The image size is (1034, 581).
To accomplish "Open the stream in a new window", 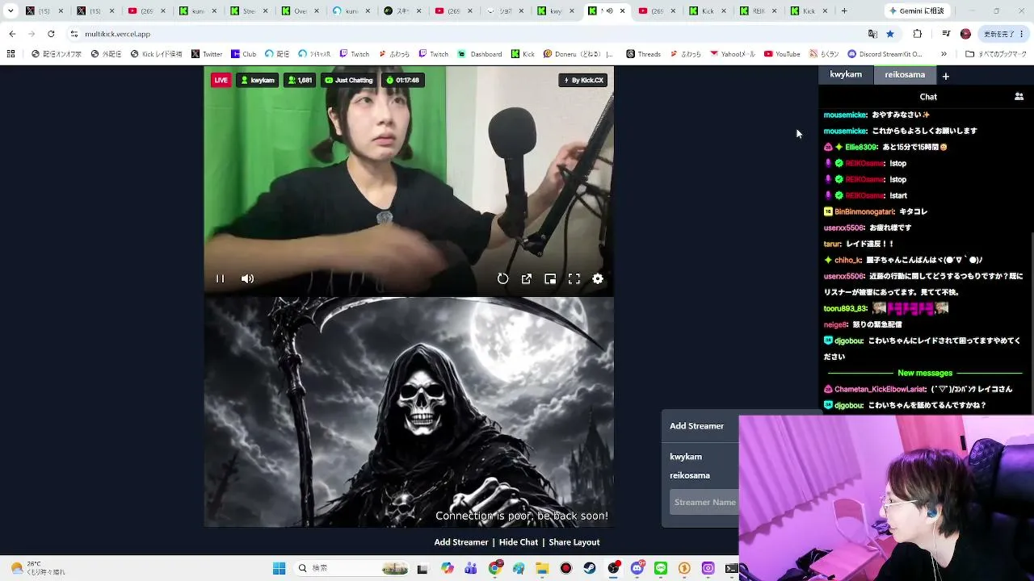I will (x=526, y=278).
